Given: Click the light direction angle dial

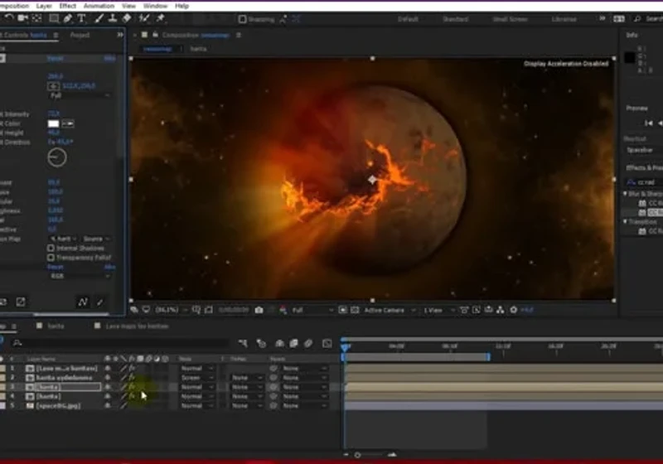Looking at the screenshot, I should click(57, 157).
